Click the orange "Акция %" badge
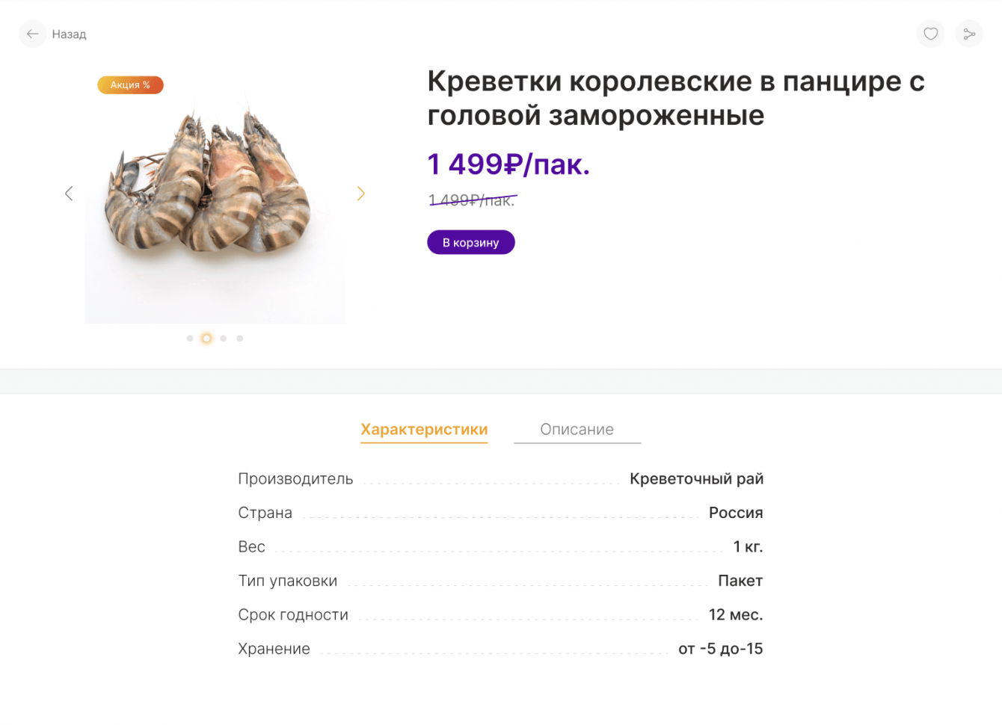This screenshot has height=725, width=1002. [130, 85]
